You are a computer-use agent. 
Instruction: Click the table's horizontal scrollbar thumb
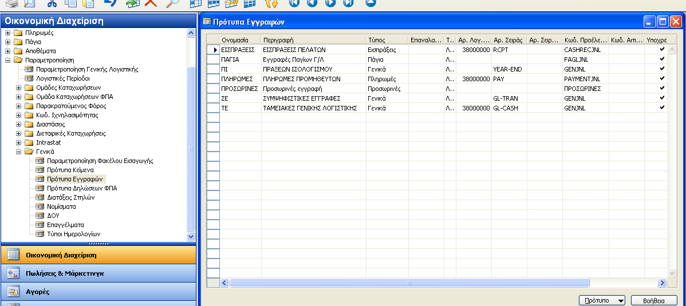coord(409,283)
